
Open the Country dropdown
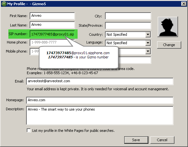coord(148,34)
